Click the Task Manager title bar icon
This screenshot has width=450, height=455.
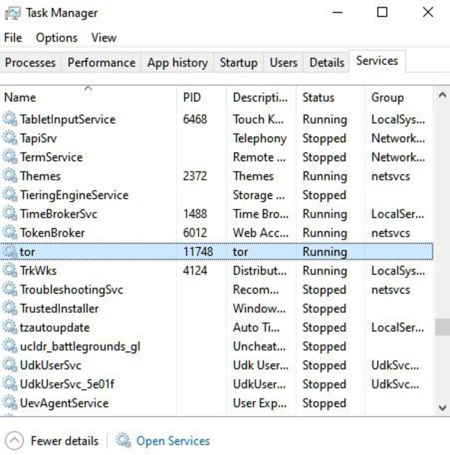pos(13,14)
